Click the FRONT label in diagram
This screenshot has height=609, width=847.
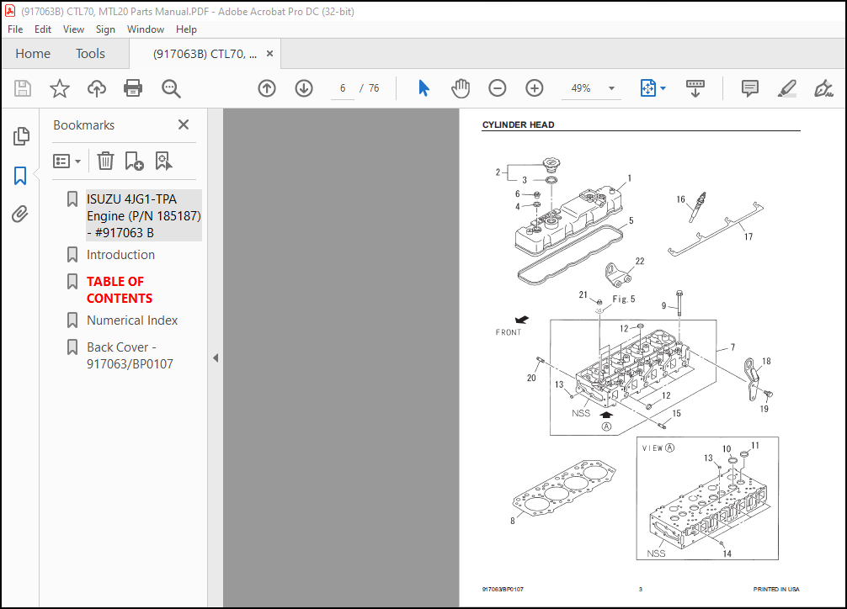(x=509, y=332)
